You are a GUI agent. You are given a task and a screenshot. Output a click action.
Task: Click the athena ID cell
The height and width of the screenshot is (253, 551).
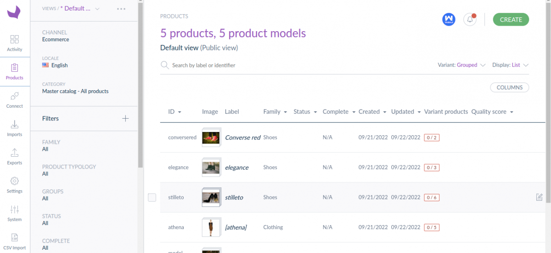pos(176,227)
